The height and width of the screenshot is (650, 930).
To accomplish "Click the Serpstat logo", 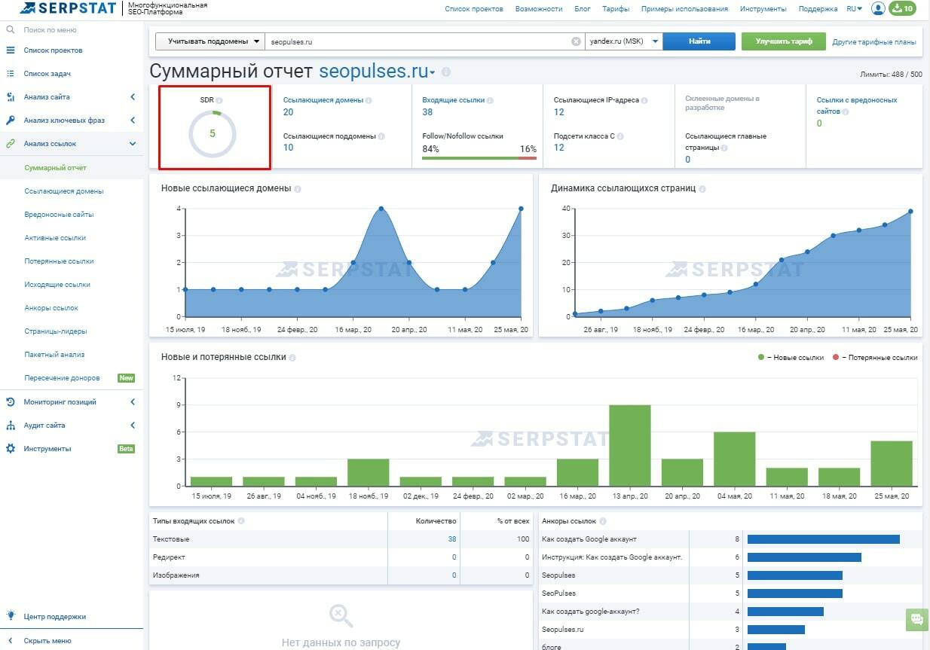I will click(69, 8).
